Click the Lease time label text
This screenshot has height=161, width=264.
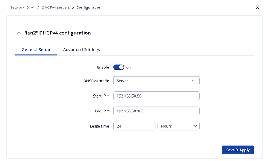[99, 126]
